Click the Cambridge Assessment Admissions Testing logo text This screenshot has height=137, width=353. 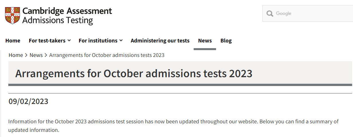pyautogui.click(x=67, y=16)
